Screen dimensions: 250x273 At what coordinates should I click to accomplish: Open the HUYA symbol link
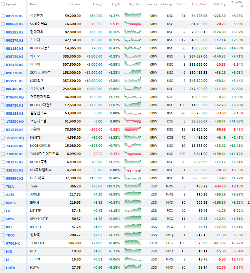[10, 268]
